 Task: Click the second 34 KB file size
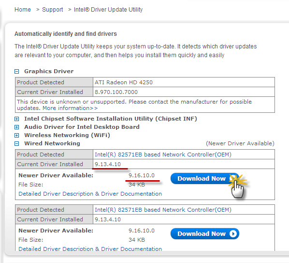[x=137, y=240]
